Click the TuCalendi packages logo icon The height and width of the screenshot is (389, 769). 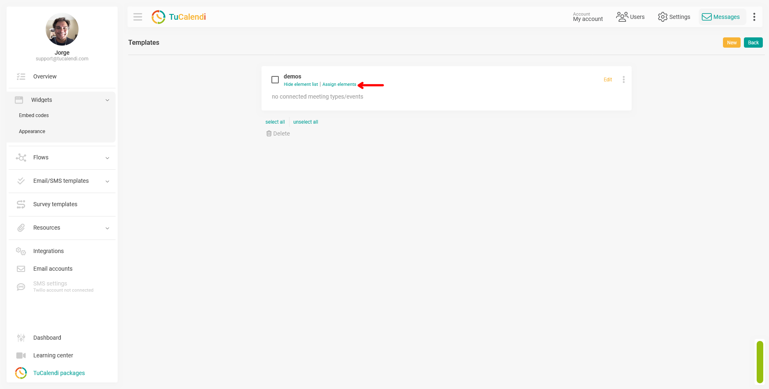pos(21,373)
